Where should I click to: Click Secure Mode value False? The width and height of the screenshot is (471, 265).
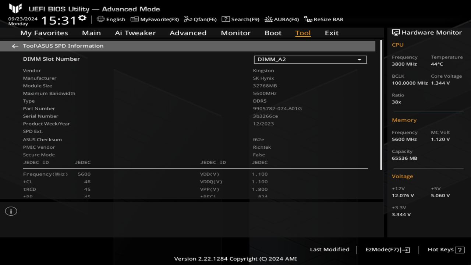tap(259, 155)
